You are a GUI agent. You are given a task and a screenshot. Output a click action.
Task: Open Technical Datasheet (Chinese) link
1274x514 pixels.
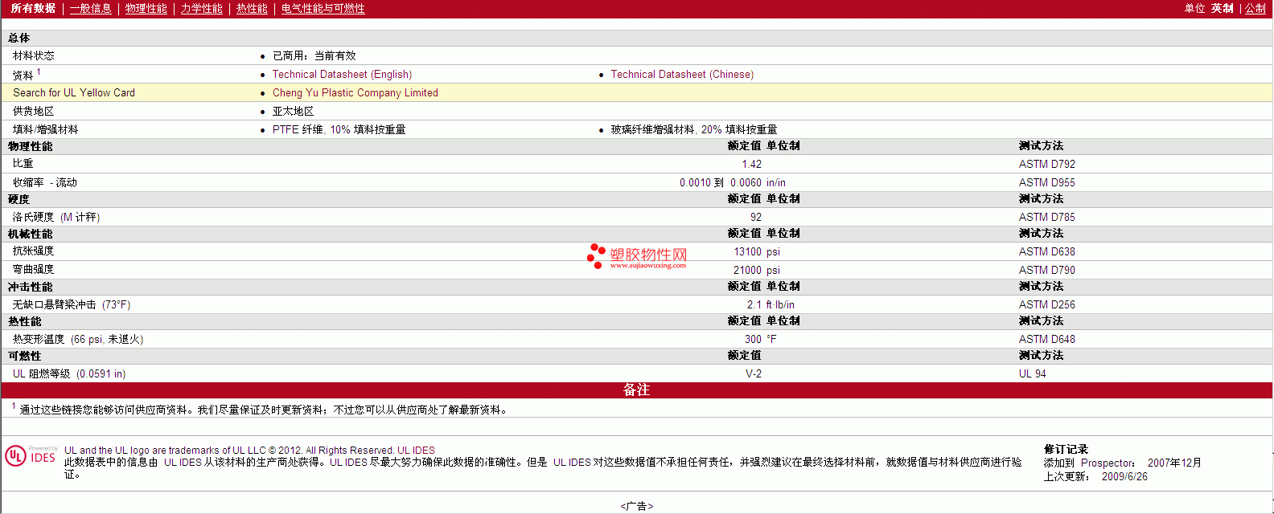coord(682,74)
